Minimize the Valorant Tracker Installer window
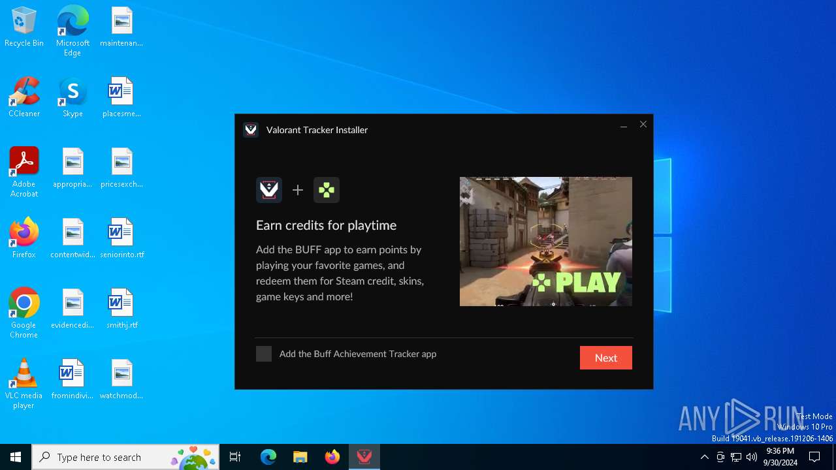 (624, 125)
